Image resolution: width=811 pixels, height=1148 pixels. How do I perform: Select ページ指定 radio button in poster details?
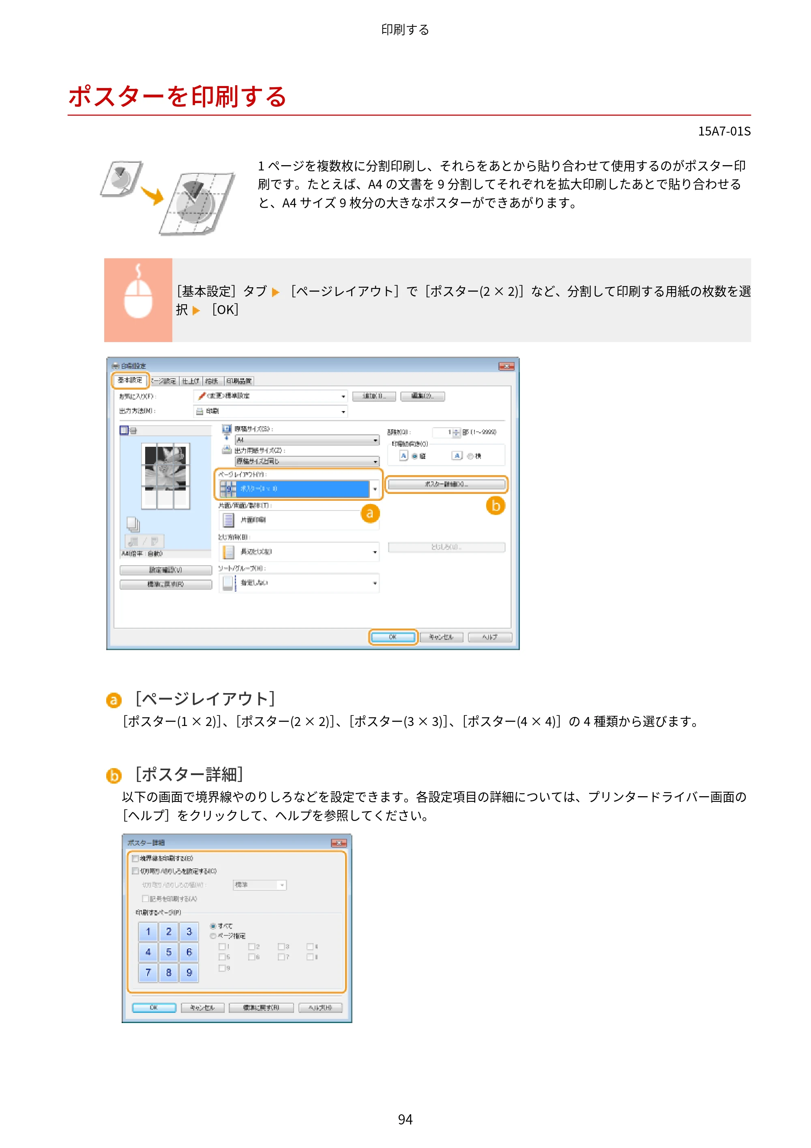[213, 936]
